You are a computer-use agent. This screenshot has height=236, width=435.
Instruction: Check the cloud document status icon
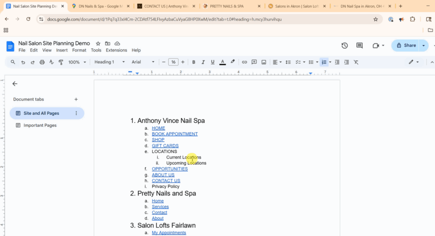coord(117,44)
